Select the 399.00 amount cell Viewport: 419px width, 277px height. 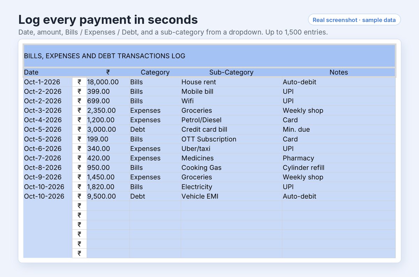point(108,92)
